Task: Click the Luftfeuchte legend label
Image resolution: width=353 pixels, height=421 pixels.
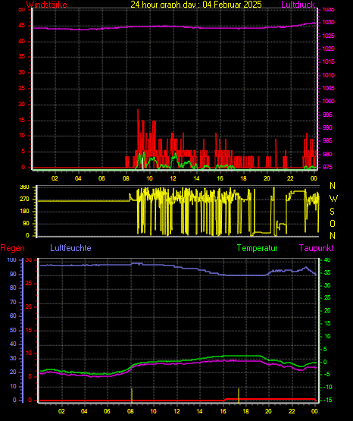Action: coord(70,248)
